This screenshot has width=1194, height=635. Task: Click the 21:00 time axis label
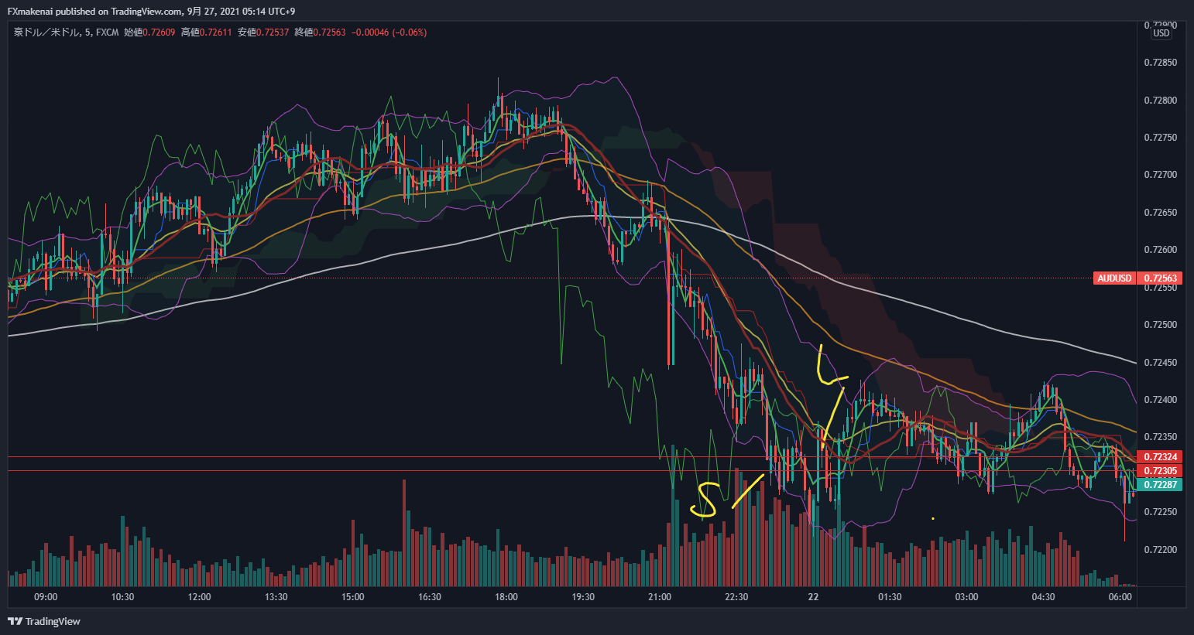point(660,597)
